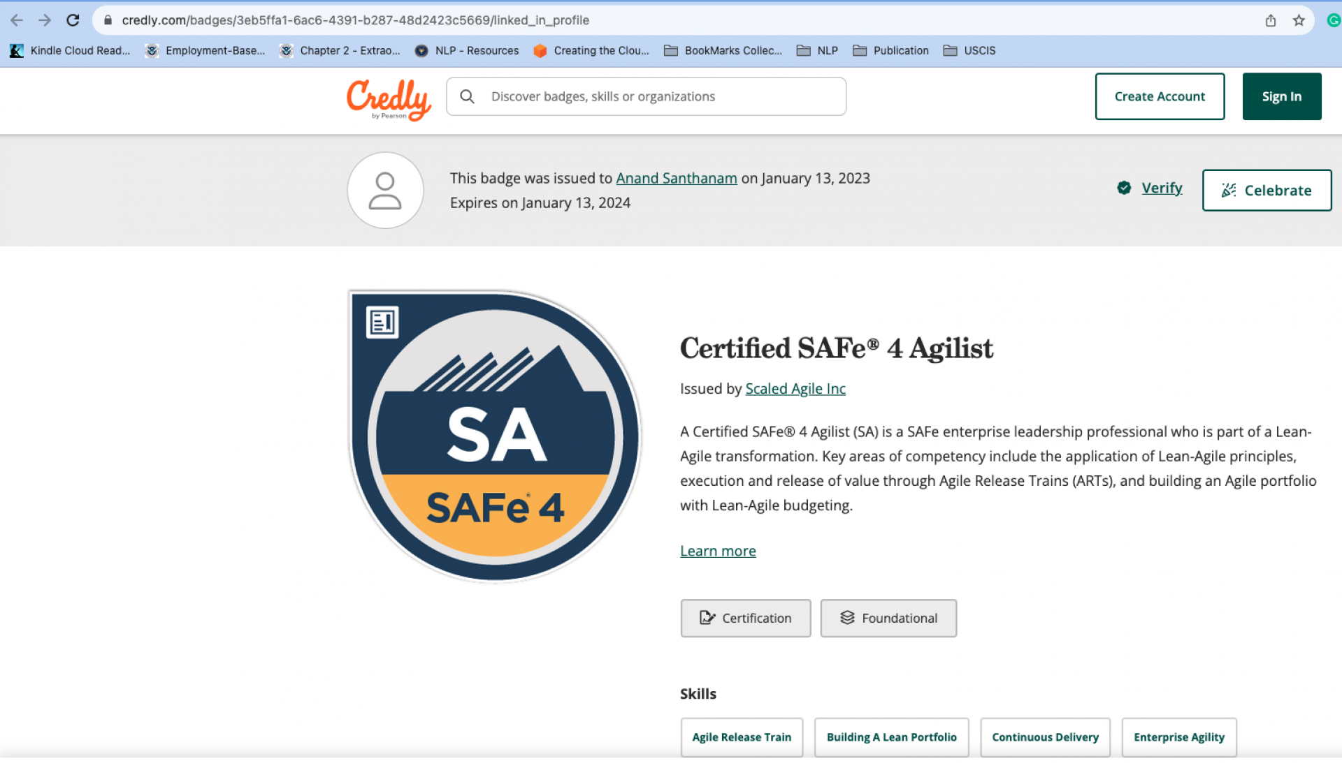Screen dimensions: 1342x763
Task: Click the Credly logo
Action: [x=389, y=99]
